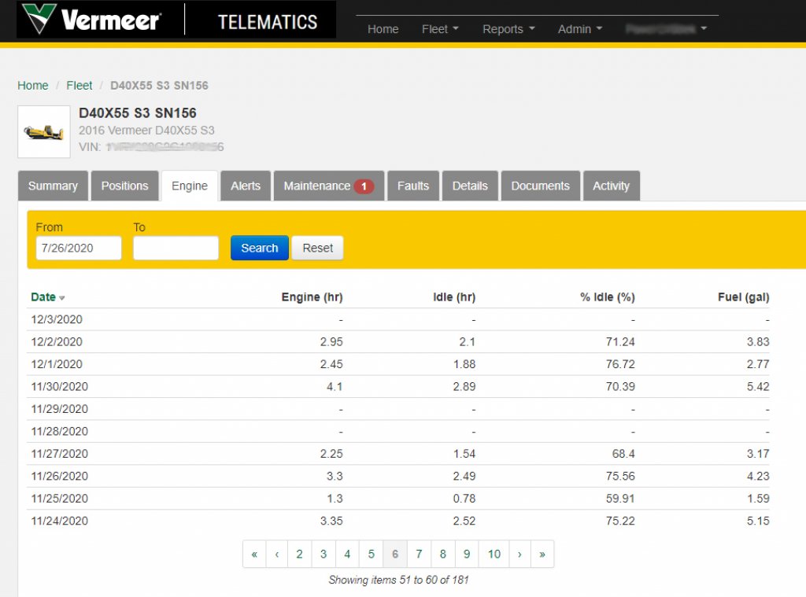Select the Engine tab

pos(190,186)
